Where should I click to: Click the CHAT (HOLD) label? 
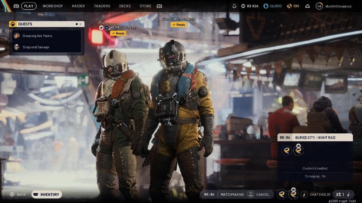[320, 194]
